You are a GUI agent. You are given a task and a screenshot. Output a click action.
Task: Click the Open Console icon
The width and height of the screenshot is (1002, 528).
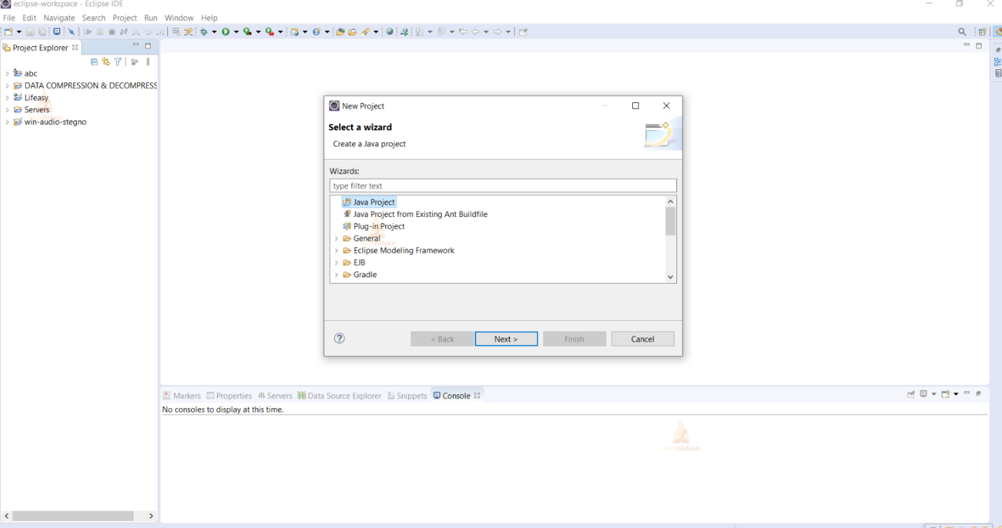pyautogui.click(x=945, y=394)
